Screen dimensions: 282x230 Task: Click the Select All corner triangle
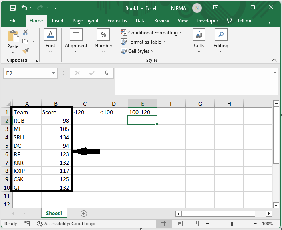point(8,104)
